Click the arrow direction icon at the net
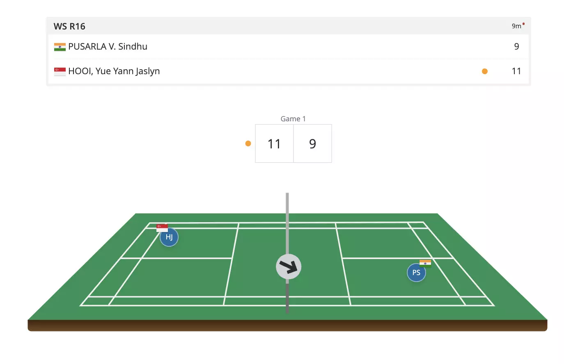The height and width of the screenshot is (364, 564). click(x=289, y=267)
